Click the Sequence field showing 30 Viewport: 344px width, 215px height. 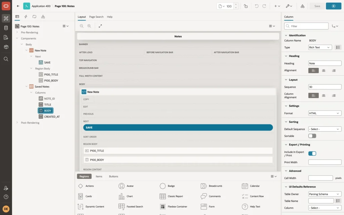coord(325,87)
